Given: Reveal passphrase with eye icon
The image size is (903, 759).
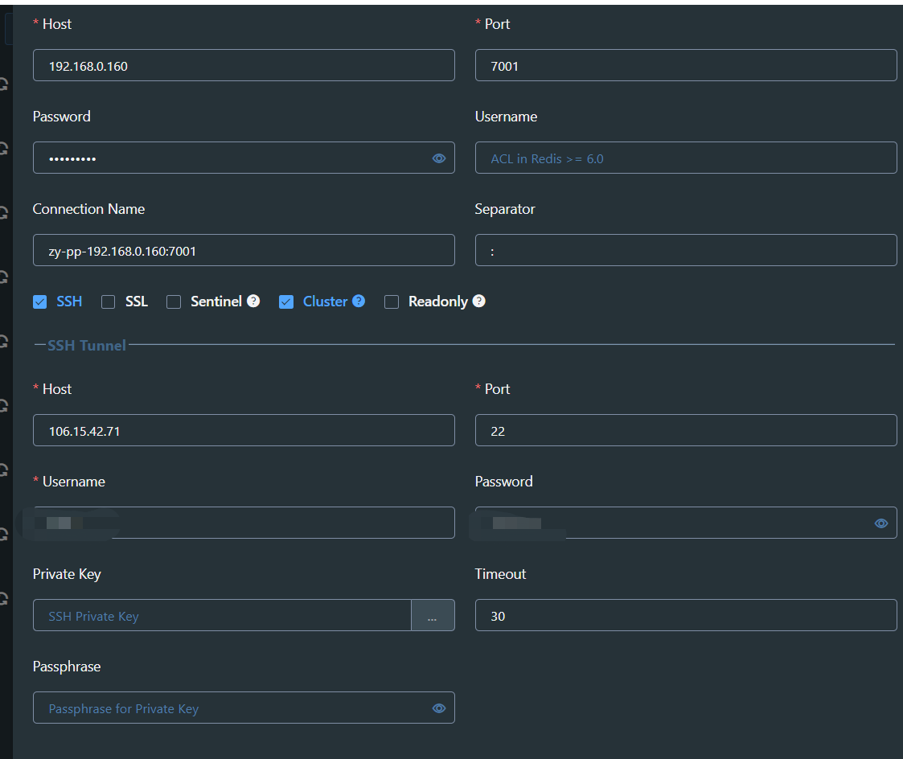Looking at the screenshot, I should tap(439, 708).
